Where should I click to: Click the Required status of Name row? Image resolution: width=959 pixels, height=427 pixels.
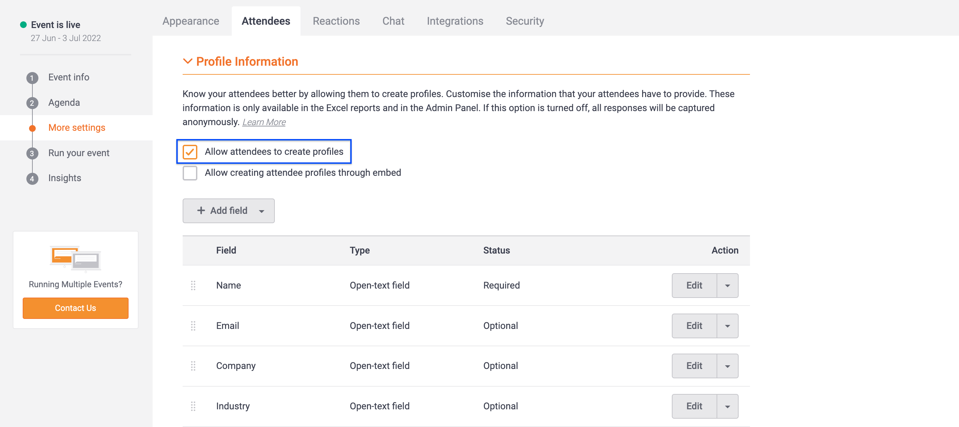pos(502,285)
